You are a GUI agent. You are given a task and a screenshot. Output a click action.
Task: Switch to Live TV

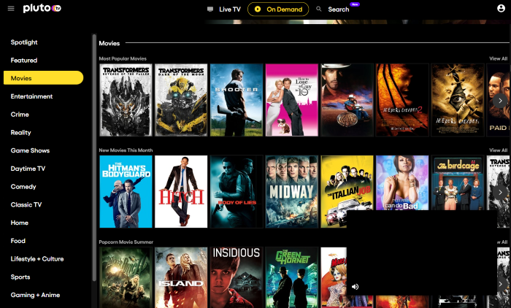[x=230, y=9]
